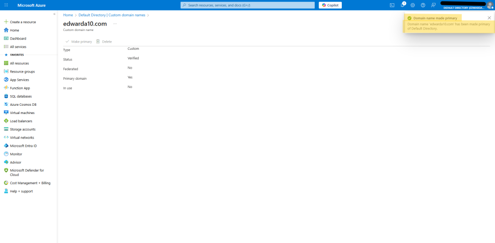Click the Storage accounts icon
Viewport: 495px width, 243px height.
(6, 129)
